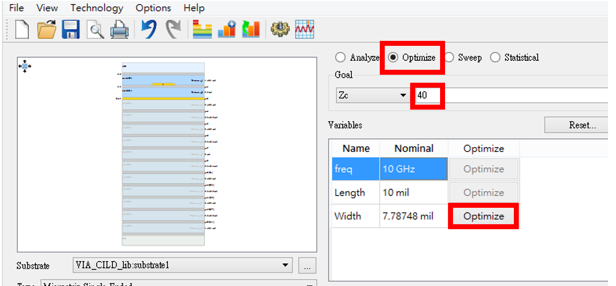Screen dimensions: 616x286
Task: Redo with the gray arrow icon
Action: point(173,29)
